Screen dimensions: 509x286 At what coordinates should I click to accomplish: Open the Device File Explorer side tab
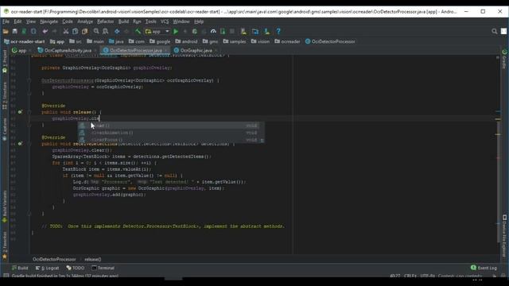point(504,235)
